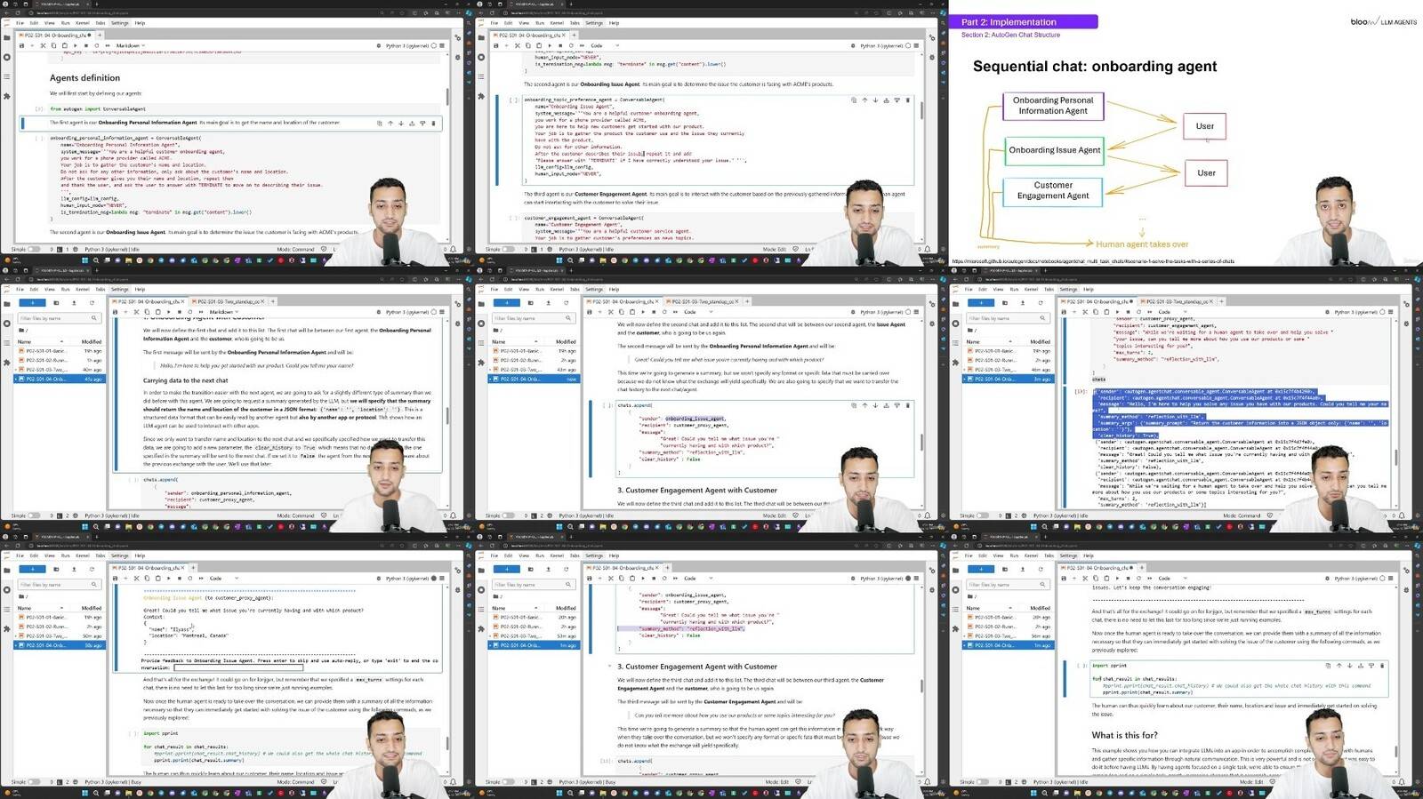Toggle Simple mode in the Provide feedback output frame
This screenshot has width=1423, height=799.
tap(34, 782)
